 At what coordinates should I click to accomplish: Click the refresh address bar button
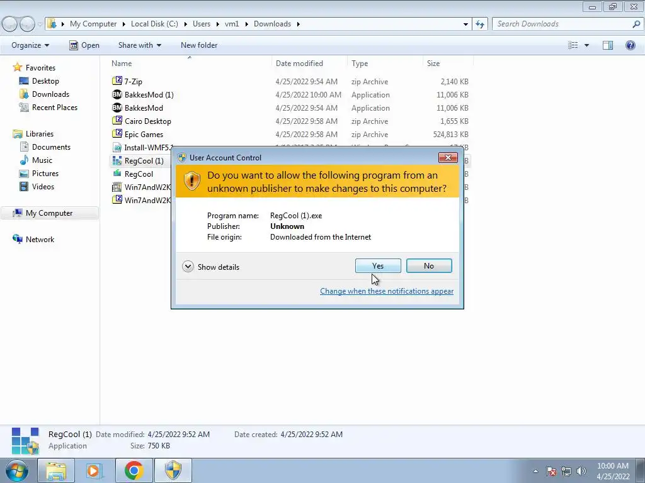[x=479, y=24]
